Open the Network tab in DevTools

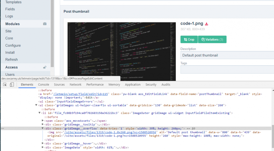(x=75, y=85)
